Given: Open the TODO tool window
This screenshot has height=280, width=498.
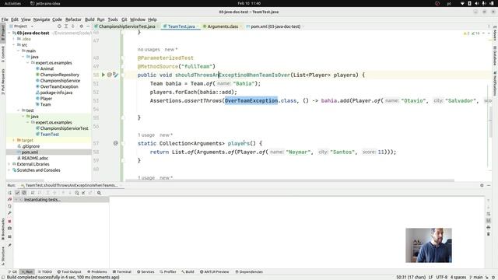Looking at the screenshot, I should (45, 271).
